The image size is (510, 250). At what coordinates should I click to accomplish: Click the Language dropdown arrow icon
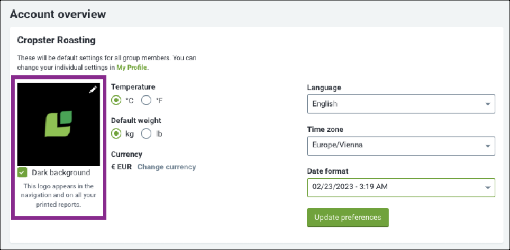pyautogui.click(x=487, y=104)
